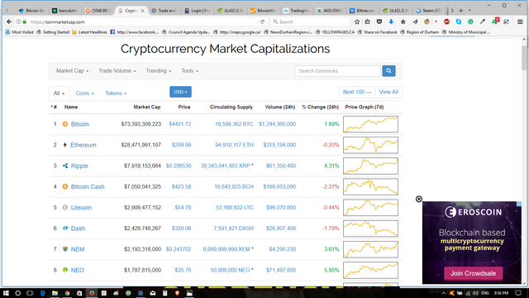529x298 pixels.
Task: Click the blue currency search magnifier button
Action: click(388, 71)
